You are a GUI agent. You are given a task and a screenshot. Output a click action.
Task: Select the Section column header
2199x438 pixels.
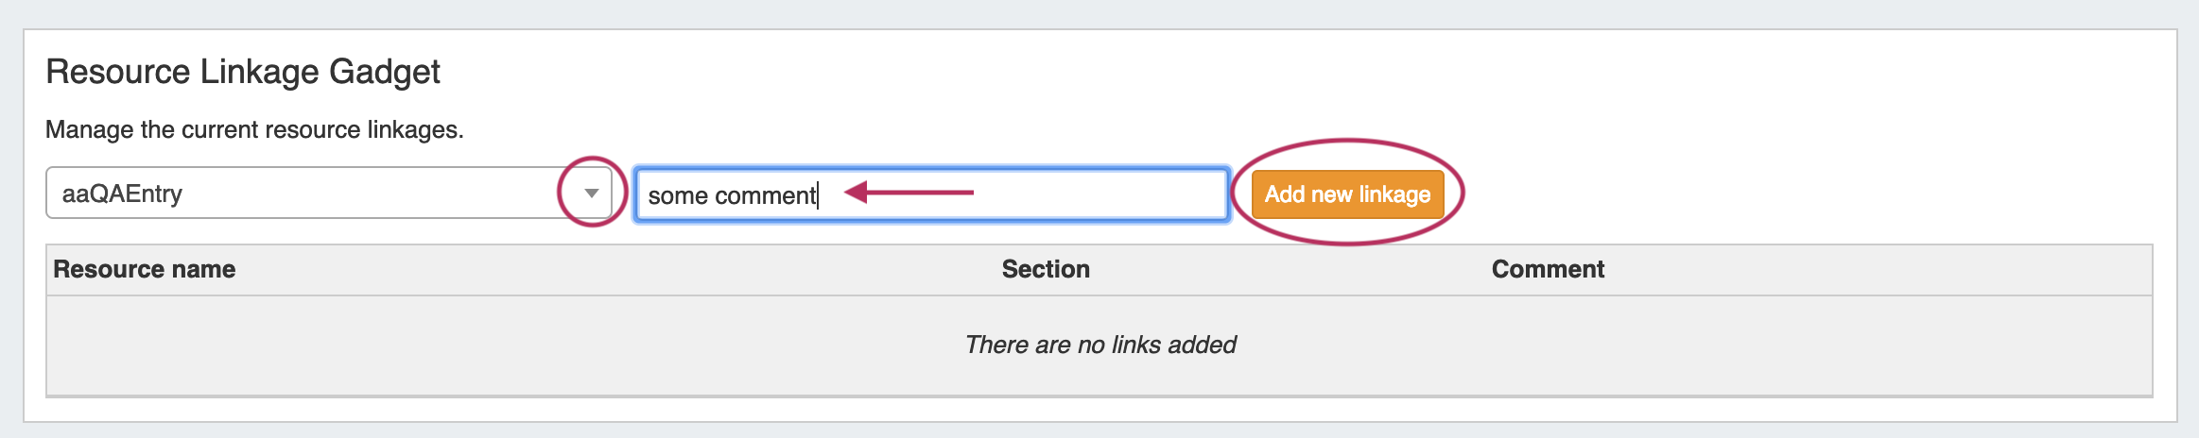(1046, 269)
